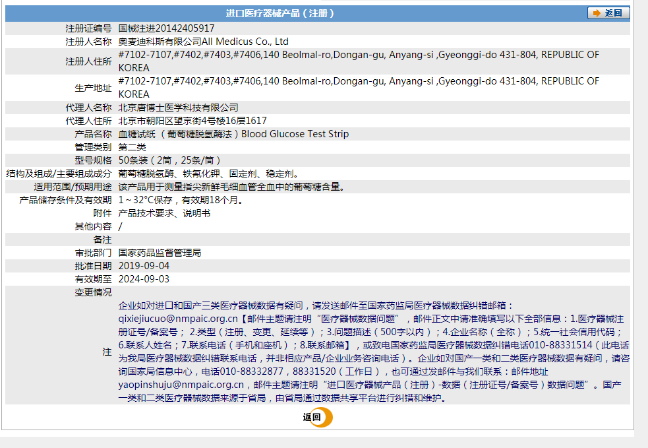Click the 批准日期 label

coord(93,266)
